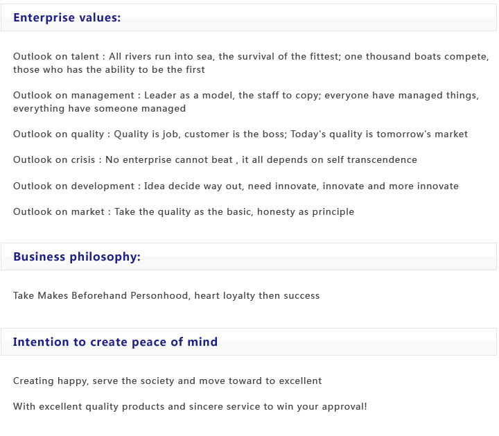Click the 'Creating happy, serve the society' line
This screenshot has height=436, width=499.
tap(167, 381)
